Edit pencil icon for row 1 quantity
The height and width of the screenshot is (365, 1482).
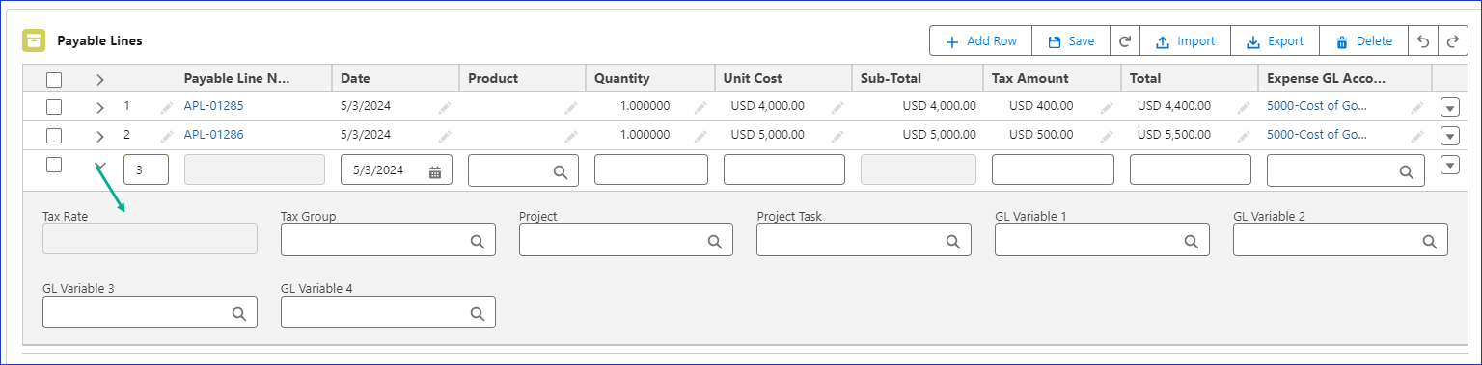(700, 108)
